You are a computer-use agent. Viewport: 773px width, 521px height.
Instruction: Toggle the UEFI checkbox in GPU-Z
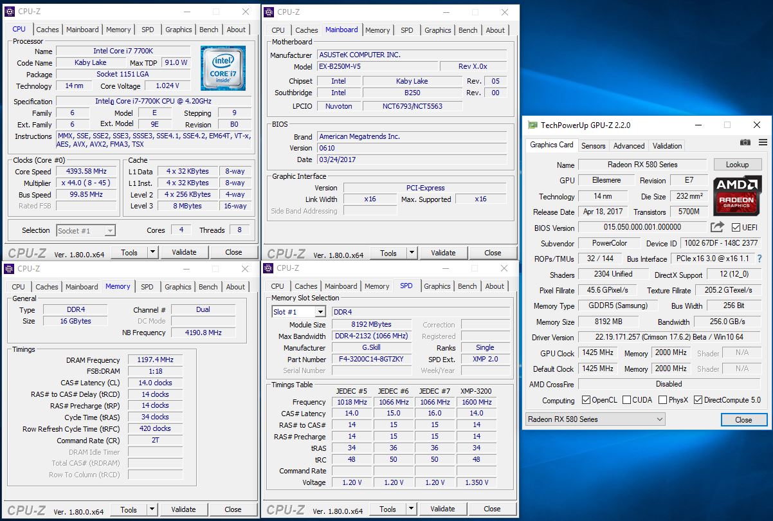point(736,228)
